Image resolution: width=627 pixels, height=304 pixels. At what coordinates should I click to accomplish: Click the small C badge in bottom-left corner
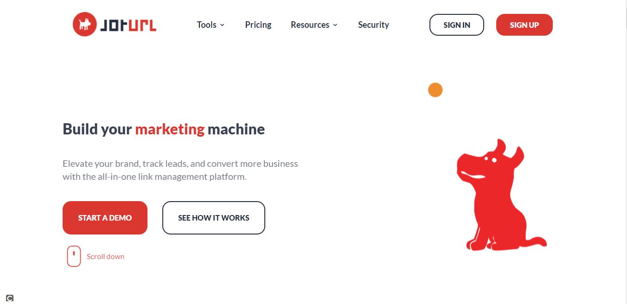click(10, 298)
